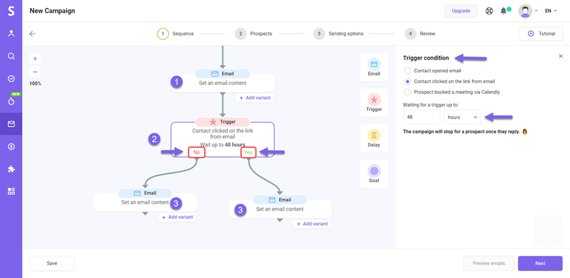Zoom out with the minus control

point(35,72)
